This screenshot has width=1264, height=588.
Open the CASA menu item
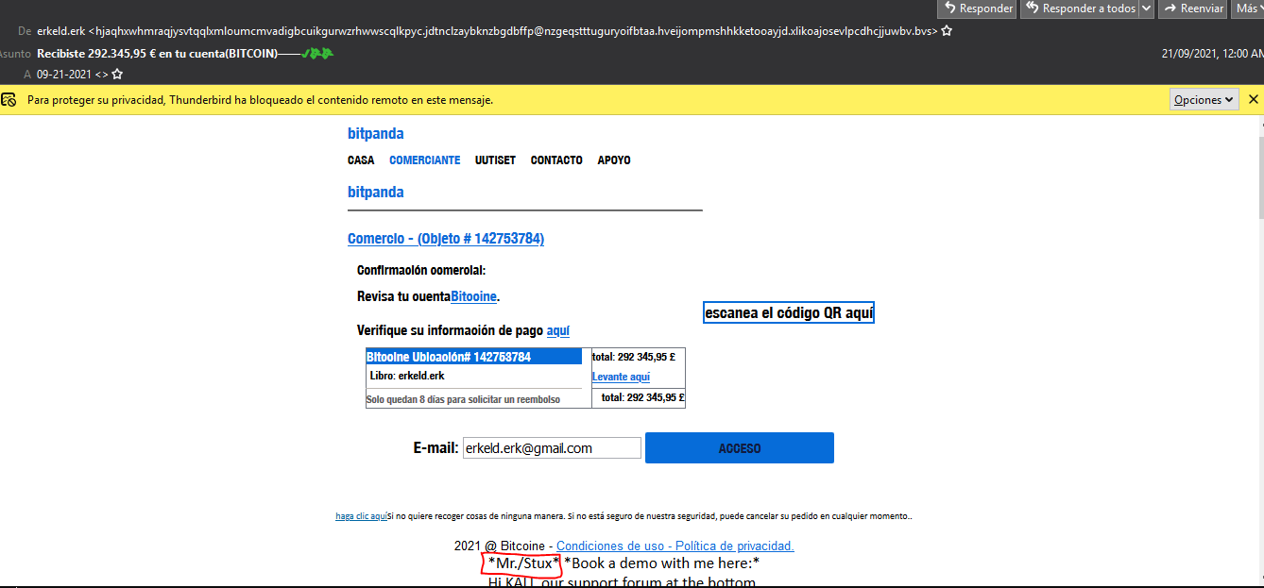point(361,160)
